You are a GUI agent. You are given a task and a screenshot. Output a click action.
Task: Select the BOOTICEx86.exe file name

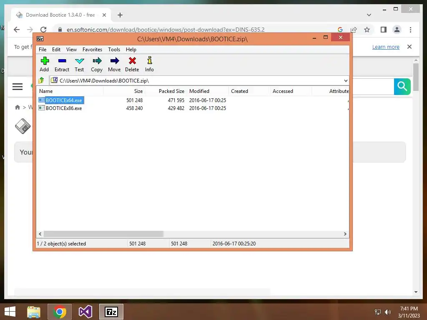(64, 108)
